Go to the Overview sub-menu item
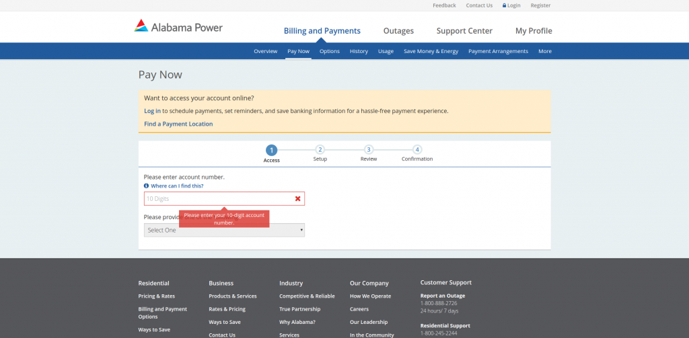This screenshot has height=338, width=689. 265,51
